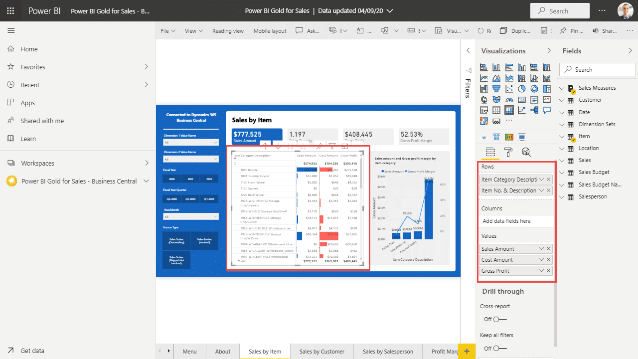Screen dimensions: 638x359
Task: Select the area chart visualization icon
Action: click(496, 78)
